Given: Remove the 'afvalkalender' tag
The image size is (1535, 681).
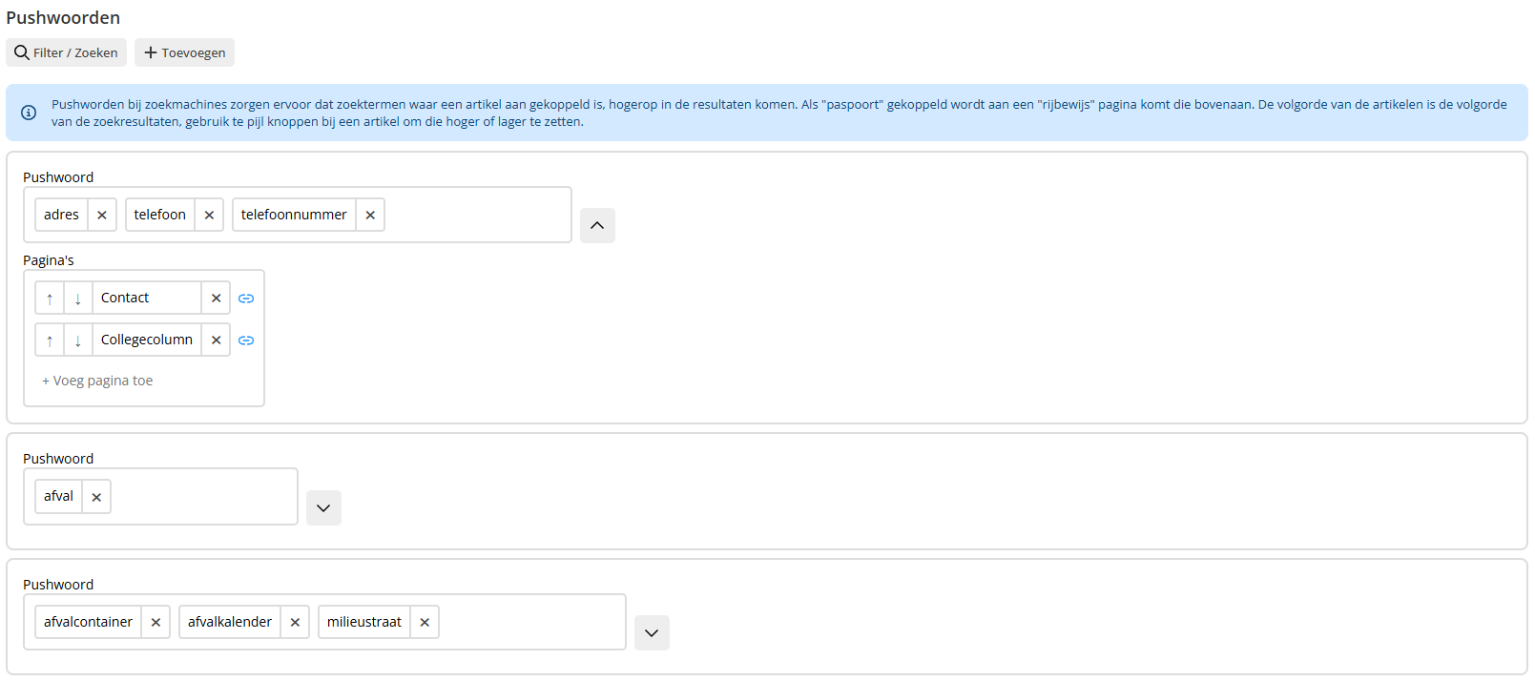Looking at the screenshot, I should pyautogui.click(x=295, y=623).
